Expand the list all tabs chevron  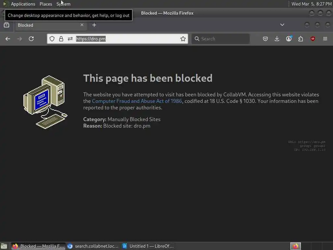[x=282, y=25]
